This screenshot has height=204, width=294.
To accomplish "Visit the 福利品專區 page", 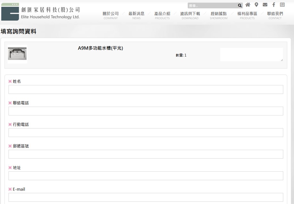I will [247, 15].
